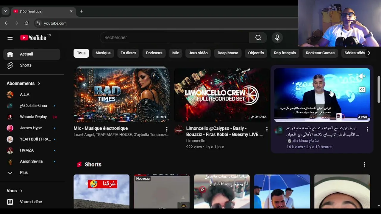This screenshot has height=214, width=381.
Task: Close the YouTube browser tab
Action: pyautogui.click(x=71, y=11)
